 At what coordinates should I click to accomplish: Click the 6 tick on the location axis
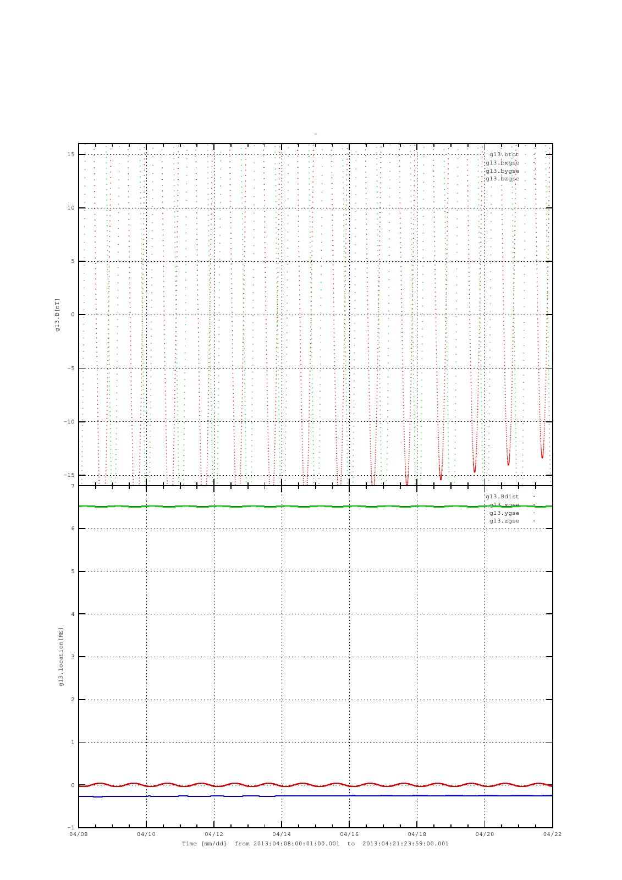(73, 529)
